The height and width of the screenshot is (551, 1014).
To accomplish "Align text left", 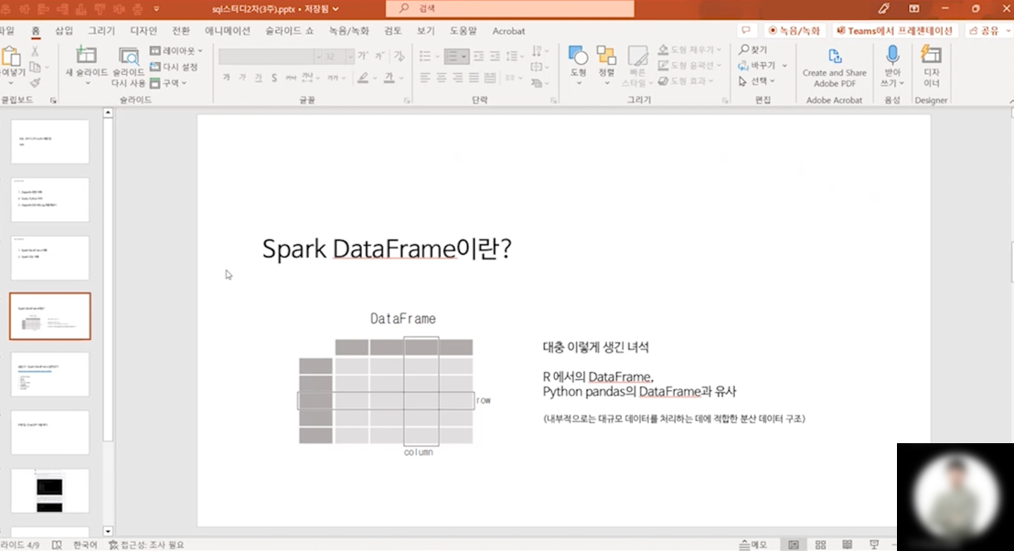I will 425,78.
